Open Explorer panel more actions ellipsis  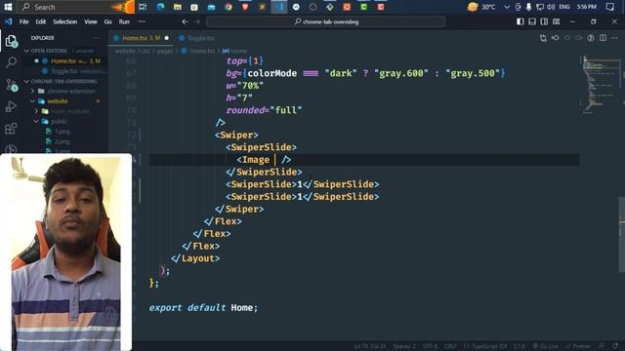click(x=98, y=38)
